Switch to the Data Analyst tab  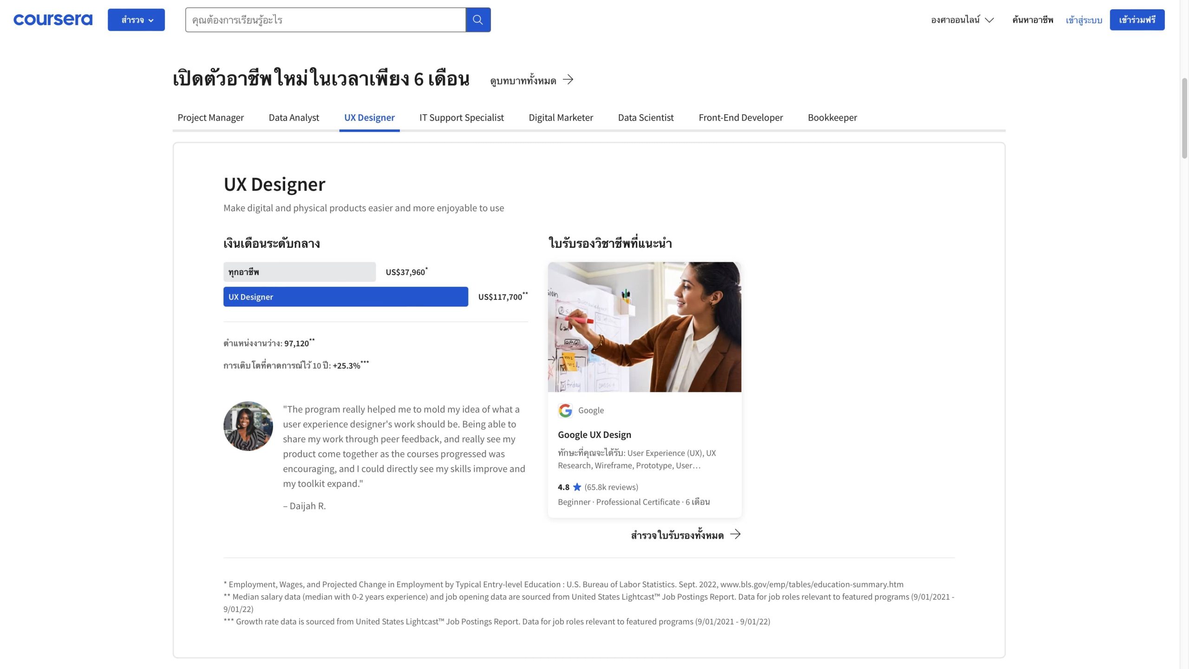pyautogui.click(x=294, y=117)
